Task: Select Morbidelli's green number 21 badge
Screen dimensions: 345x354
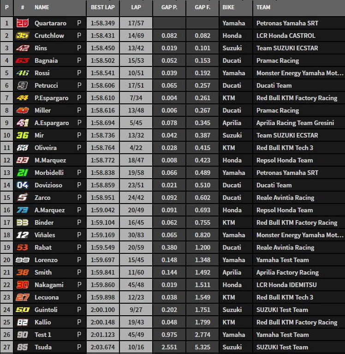Action: click(x=22, y=173)
